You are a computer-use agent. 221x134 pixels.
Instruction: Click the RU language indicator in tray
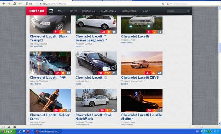tap(197, 132)
